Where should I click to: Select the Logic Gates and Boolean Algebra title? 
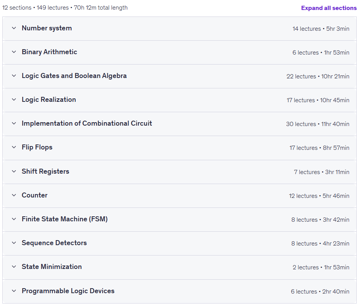74,76
